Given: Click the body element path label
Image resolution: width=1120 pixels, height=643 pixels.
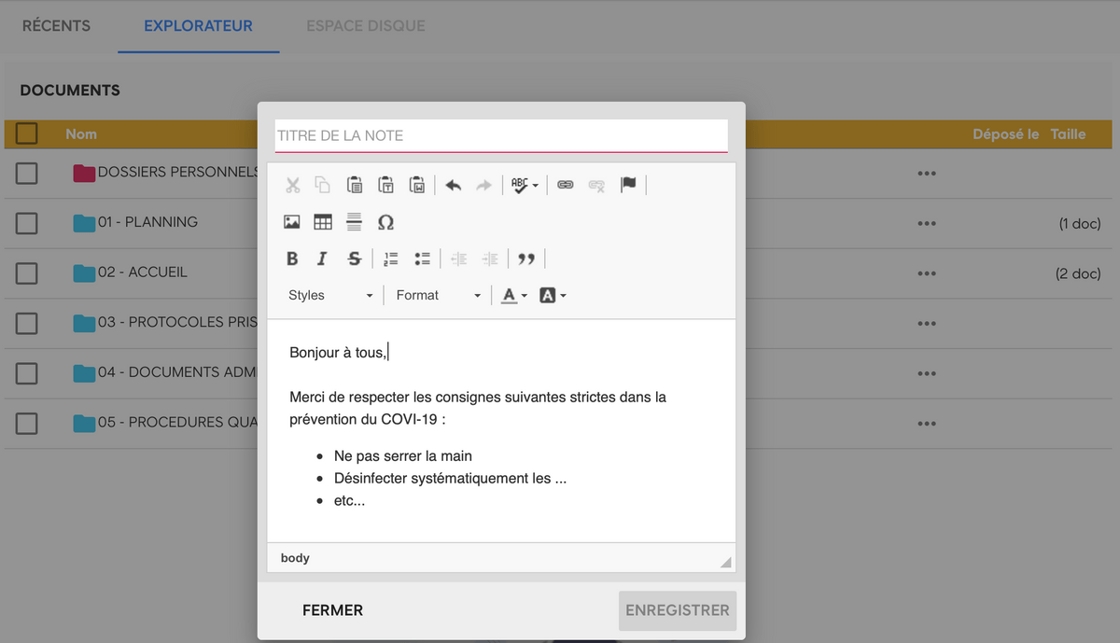Looking at the screenshot, I should tap(295, 558).
